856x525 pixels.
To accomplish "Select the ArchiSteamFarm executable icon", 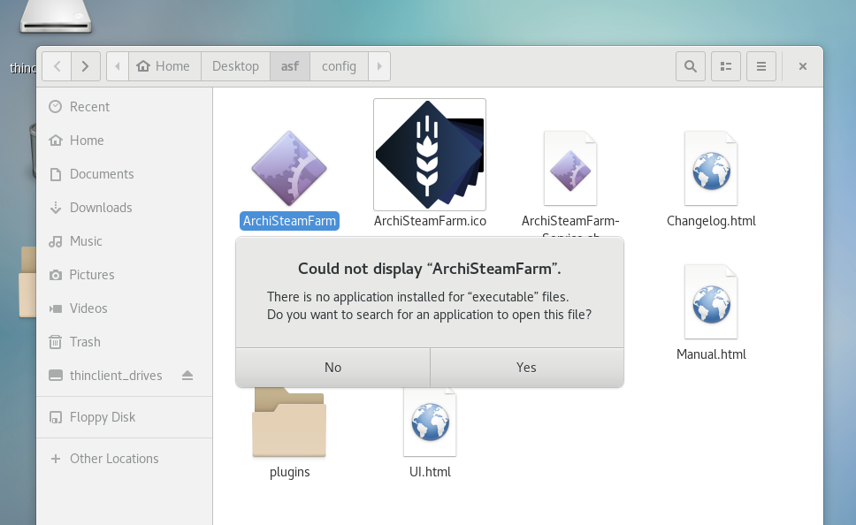I will (x=289, y=169).
